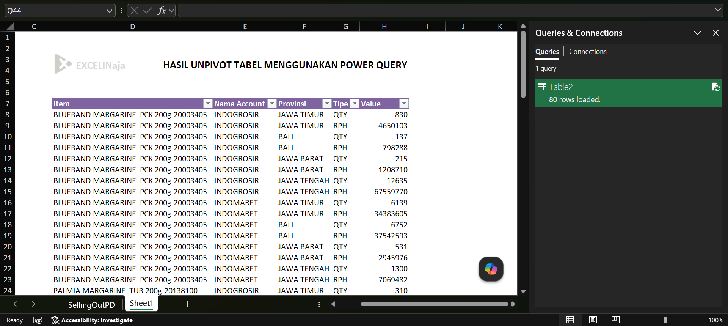Open Accessibility: Investigate status item
Screen dimensions: 728x326
click(92, 320)
